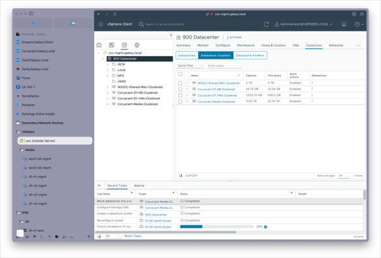Image resolution: width=381 pixels, height=258 pixels.
Task: Open the column chooser icon beside EXPORT
Action: pyautogui.click(x=180, y=176)
